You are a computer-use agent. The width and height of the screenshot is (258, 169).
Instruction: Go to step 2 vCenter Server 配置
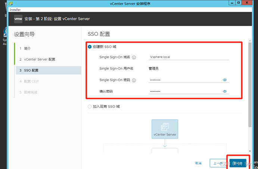[49, 59]
